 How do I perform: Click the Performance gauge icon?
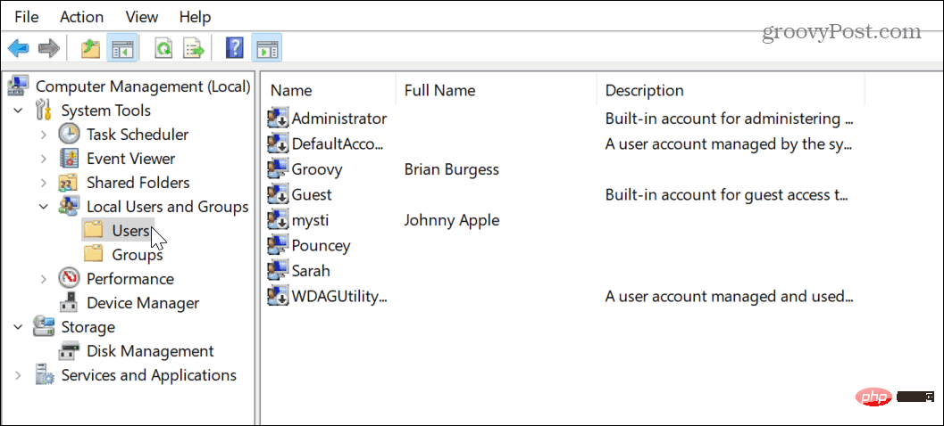coord(70,279)
